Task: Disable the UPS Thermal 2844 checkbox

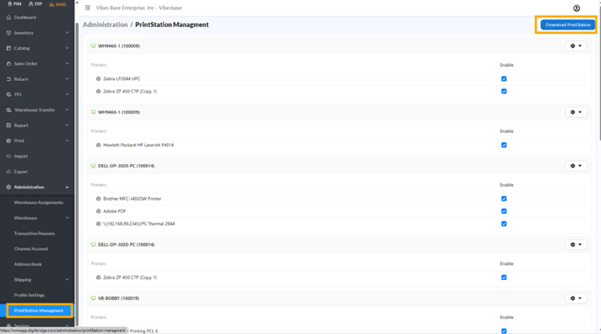Action: pyautogui.click(x=504, y=224)
